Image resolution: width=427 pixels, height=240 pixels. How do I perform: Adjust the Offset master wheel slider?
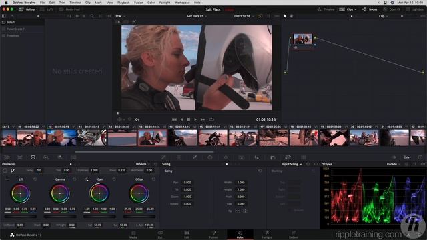139,217
